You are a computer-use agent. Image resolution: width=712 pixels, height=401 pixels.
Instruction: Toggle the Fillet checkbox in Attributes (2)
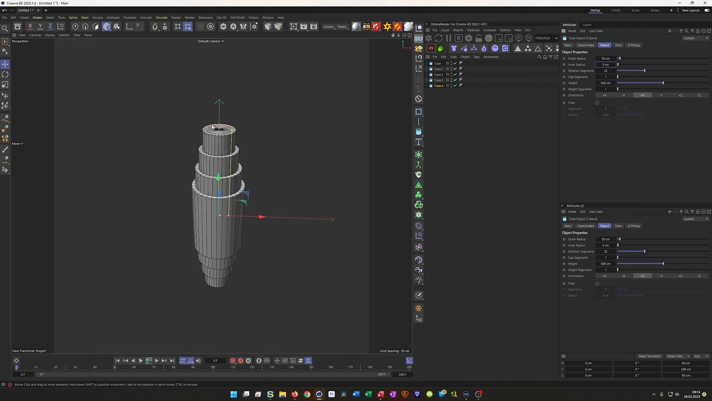click(597, 284)
